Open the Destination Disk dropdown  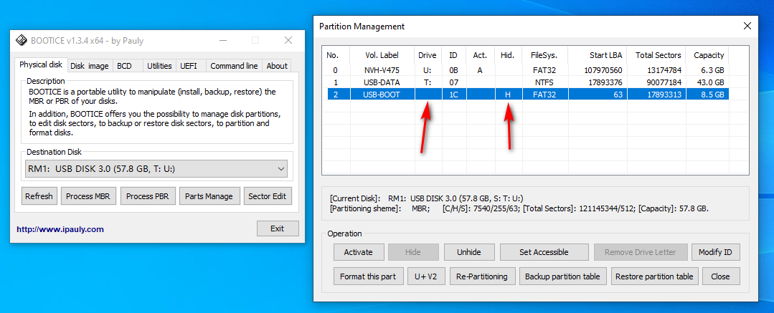point(156,169)
